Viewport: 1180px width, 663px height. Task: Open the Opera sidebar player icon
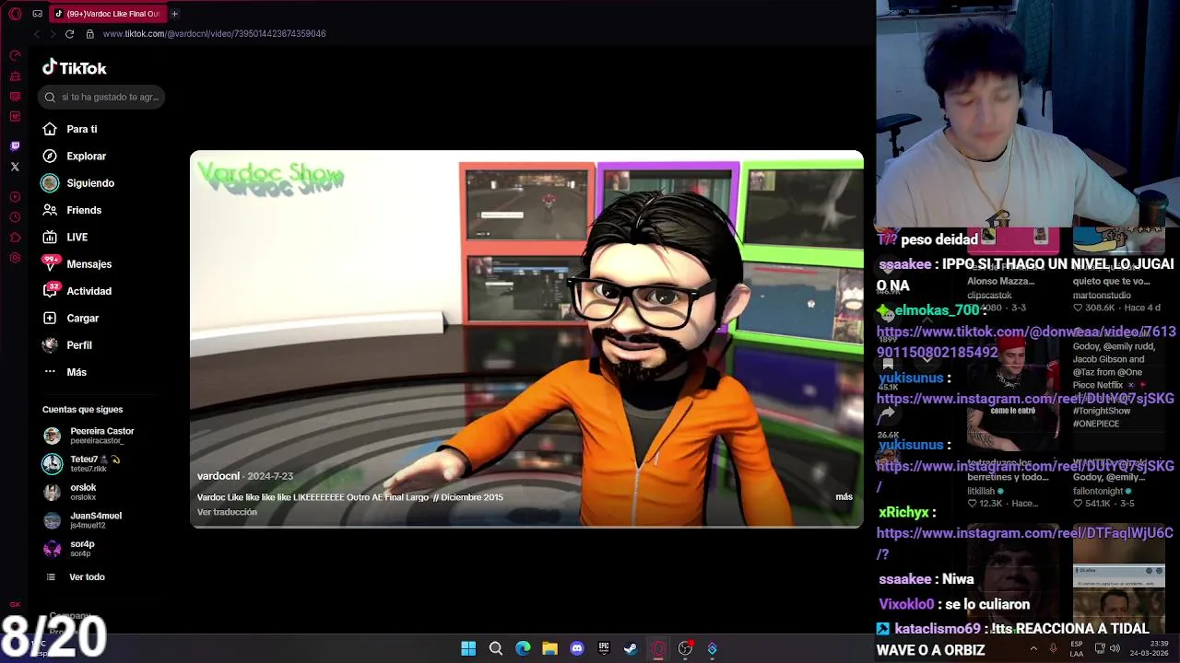pos(15,197)
